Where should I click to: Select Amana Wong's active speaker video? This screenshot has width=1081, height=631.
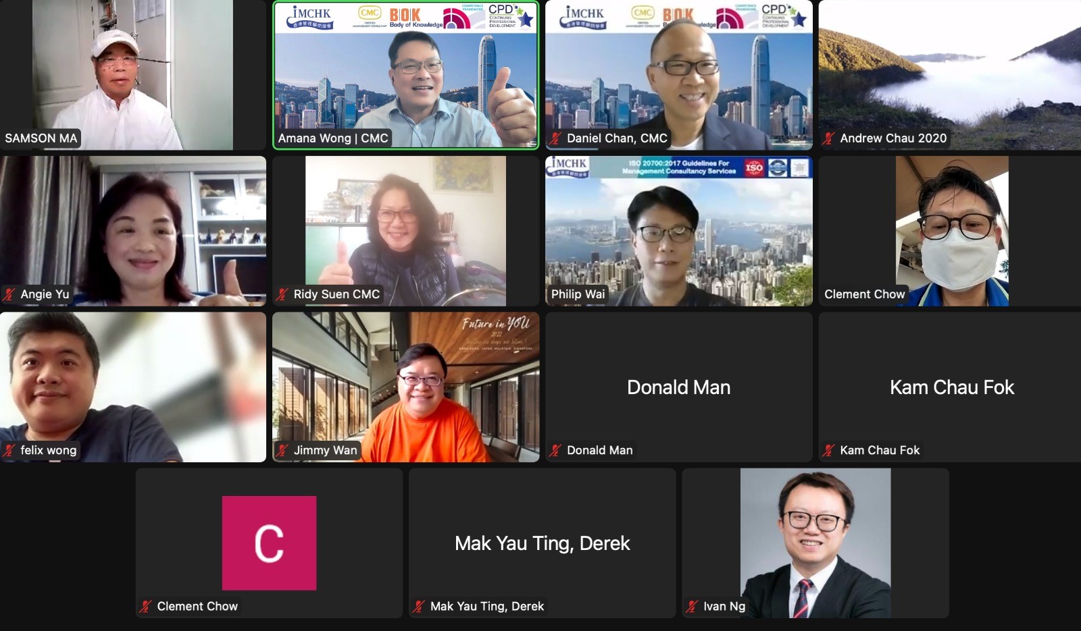tap(406, 75)
